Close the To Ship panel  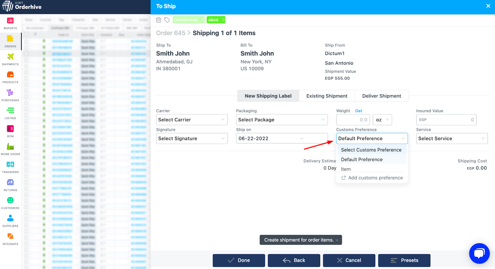(x=488, y=6)
